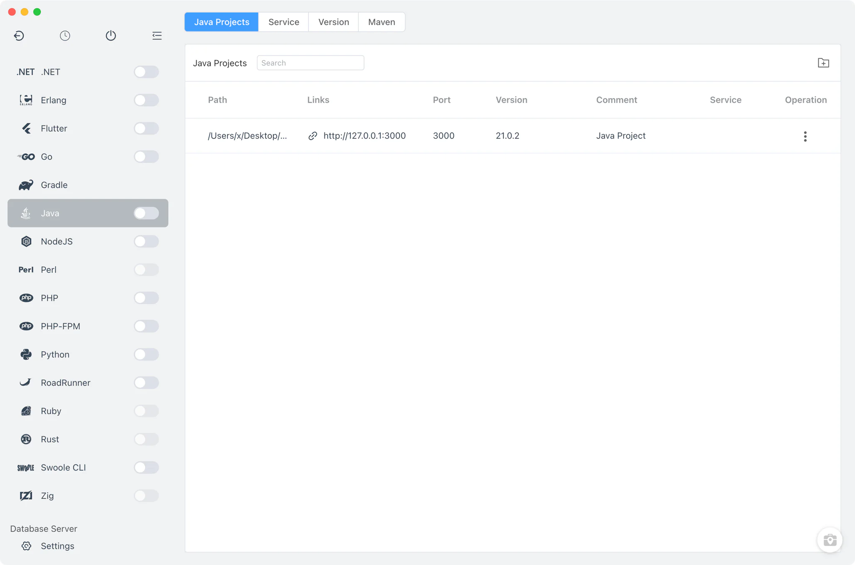The image size is (855, 565).
Task: Open the Version tab
Action: 334,22
